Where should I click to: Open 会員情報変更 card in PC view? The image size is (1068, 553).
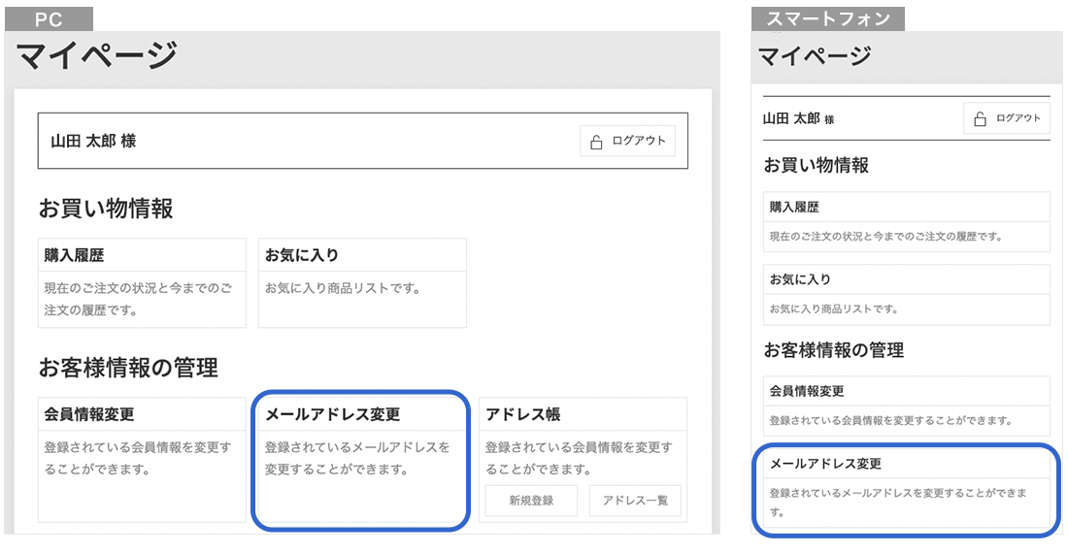coord(142,460)
